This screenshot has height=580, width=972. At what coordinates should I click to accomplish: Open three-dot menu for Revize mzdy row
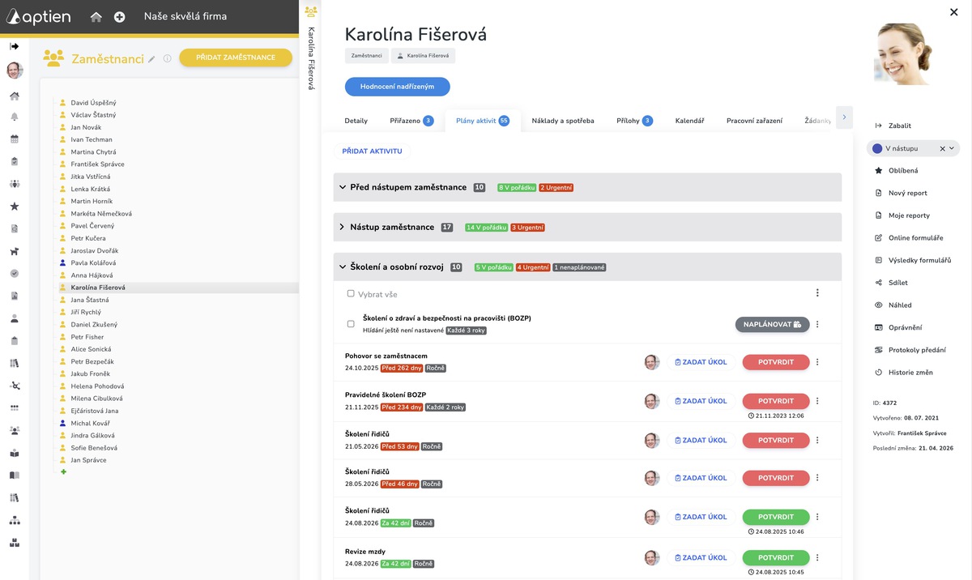[817, 557]
